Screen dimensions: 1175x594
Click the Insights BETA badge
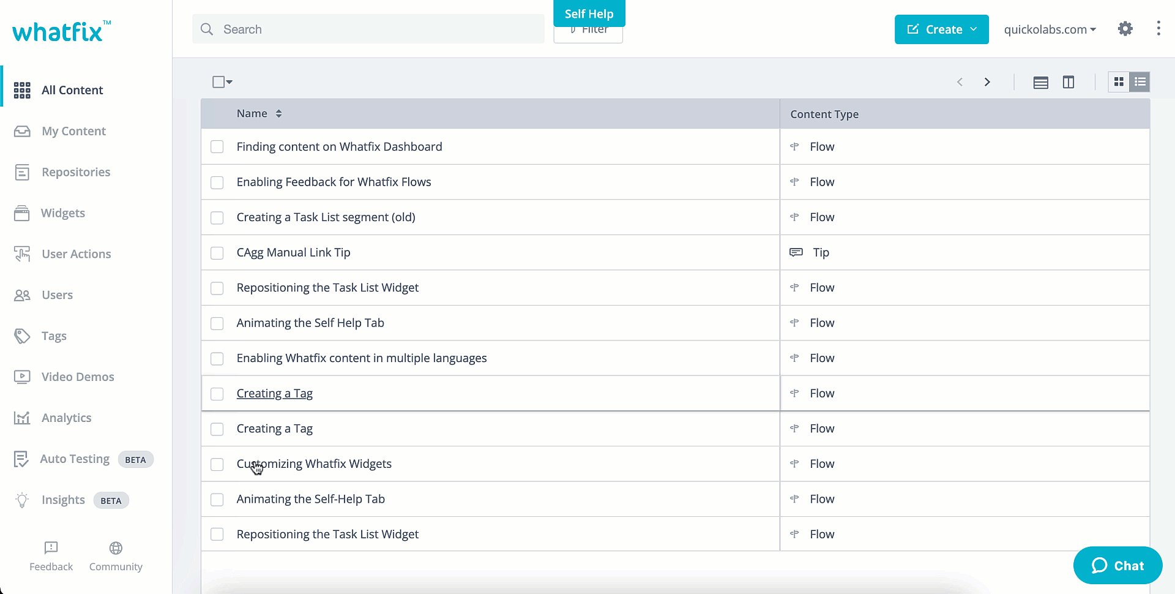click(x=111, y=500)
